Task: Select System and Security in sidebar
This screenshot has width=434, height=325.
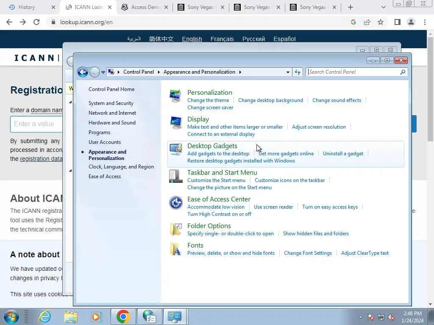Action: click(111, 103)
